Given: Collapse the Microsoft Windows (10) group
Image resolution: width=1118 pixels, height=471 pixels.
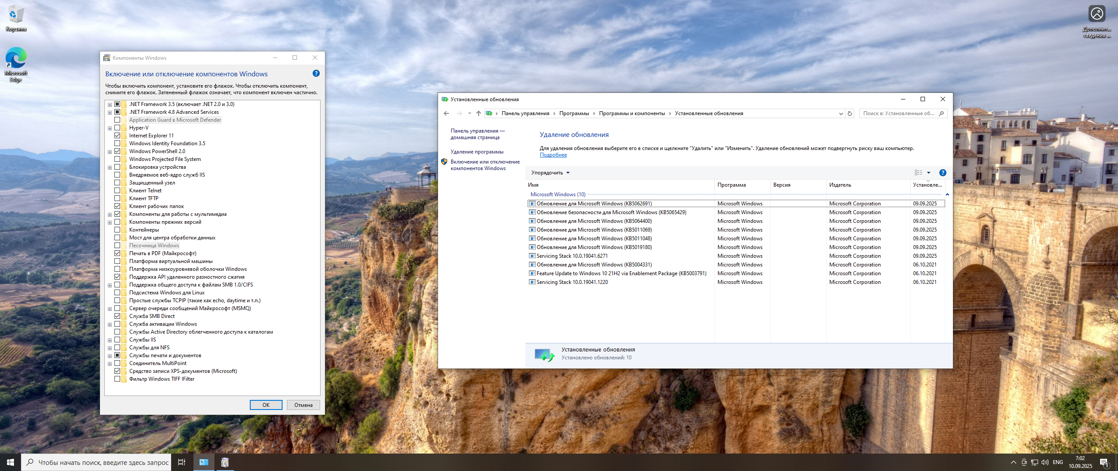Looking at the screenshot, I should (x=947, y=195).
